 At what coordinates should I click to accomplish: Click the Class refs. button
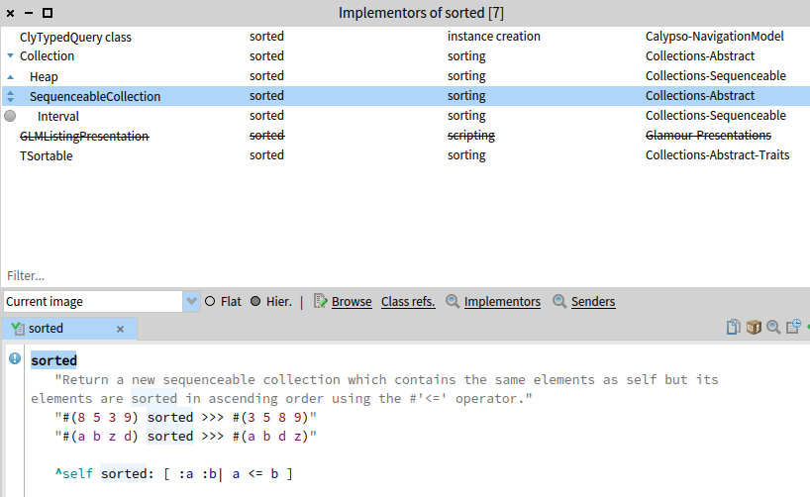point(408,302)
